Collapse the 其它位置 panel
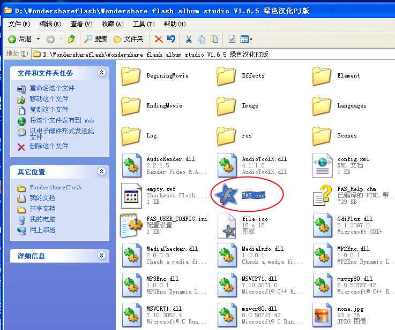395x330 pixels. click(101, 171)
